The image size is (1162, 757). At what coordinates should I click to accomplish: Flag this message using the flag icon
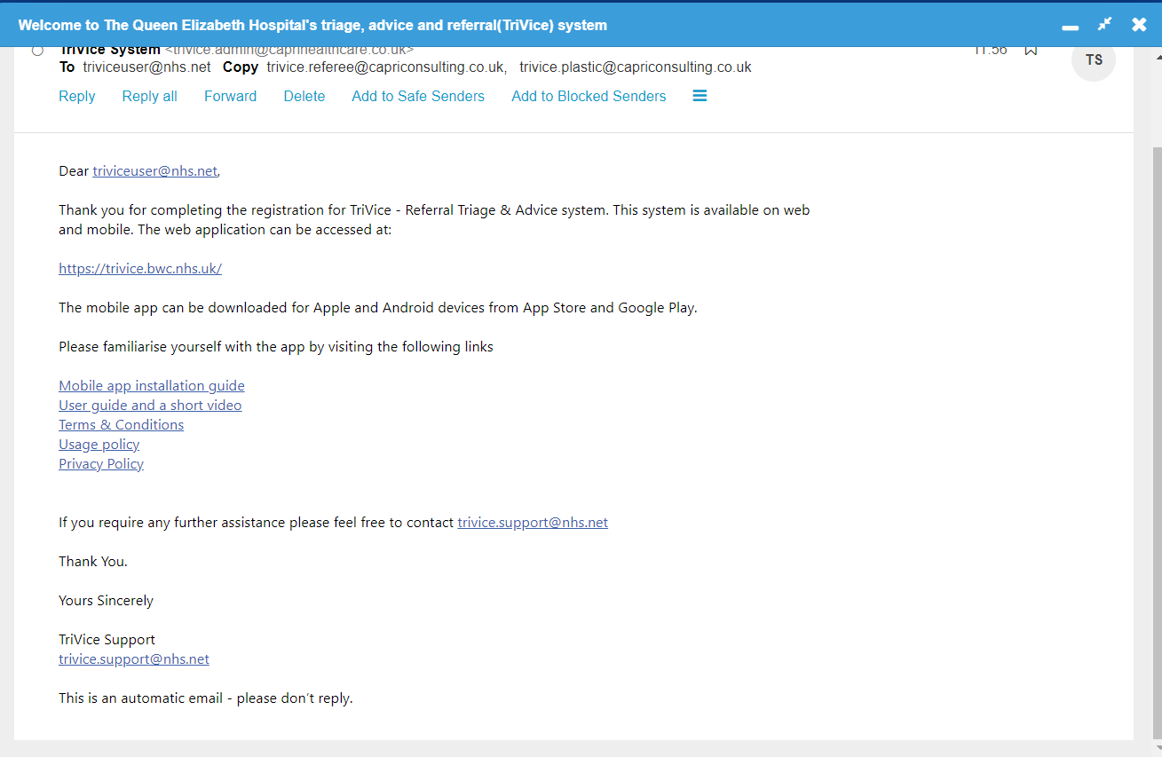coord(1031,50)
